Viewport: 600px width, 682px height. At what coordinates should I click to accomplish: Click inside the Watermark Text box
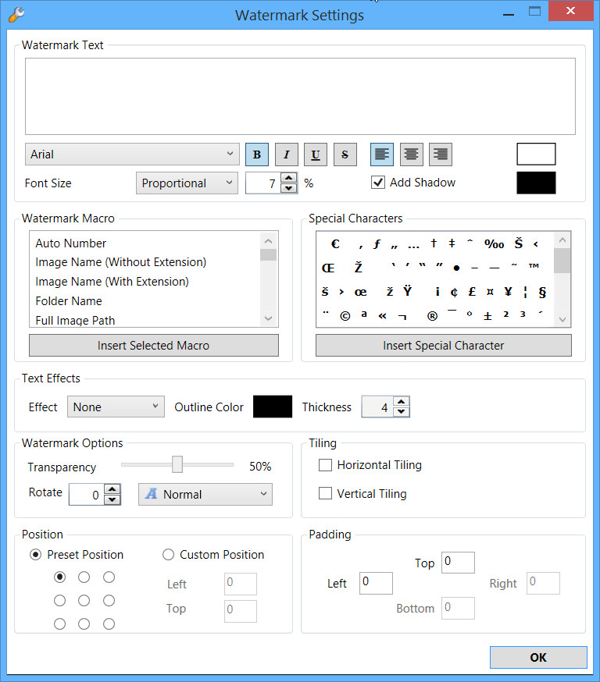point(300,96)
